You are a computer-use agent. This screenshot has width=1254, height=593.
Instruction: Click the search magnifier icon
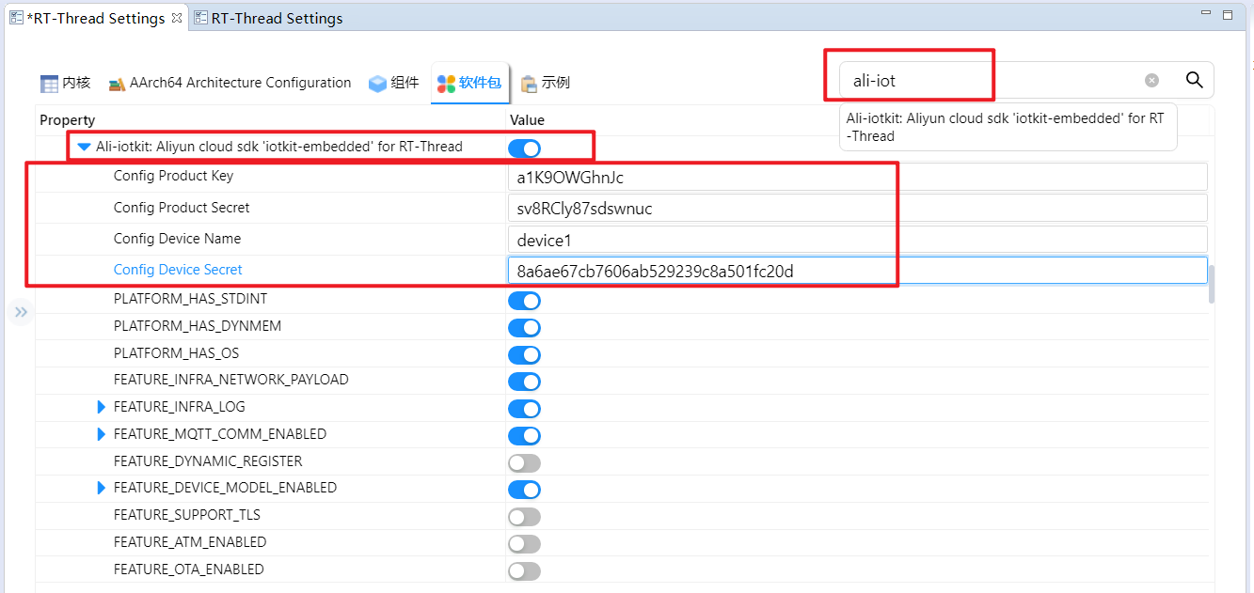[1194, 80]
